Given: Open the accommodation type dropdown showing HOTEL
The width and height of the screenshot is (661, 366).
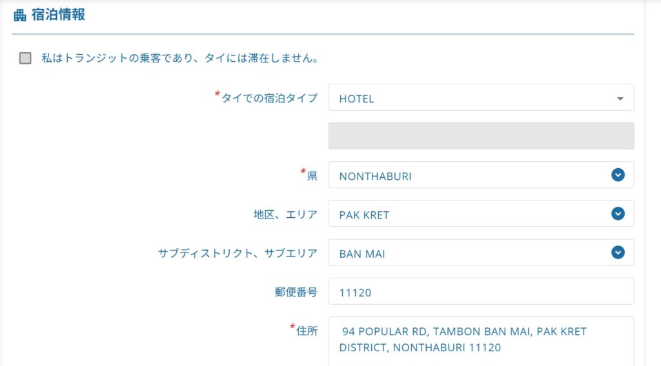Looking at the screenshot, I should [x=481, y=97].
